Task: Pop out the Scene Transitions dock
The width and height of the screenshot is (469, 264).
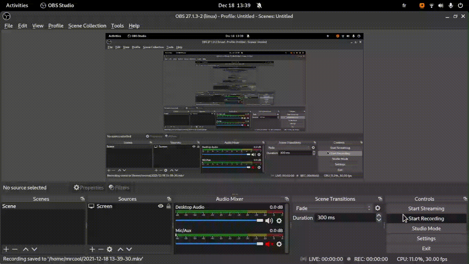Action: coord(380,199)
